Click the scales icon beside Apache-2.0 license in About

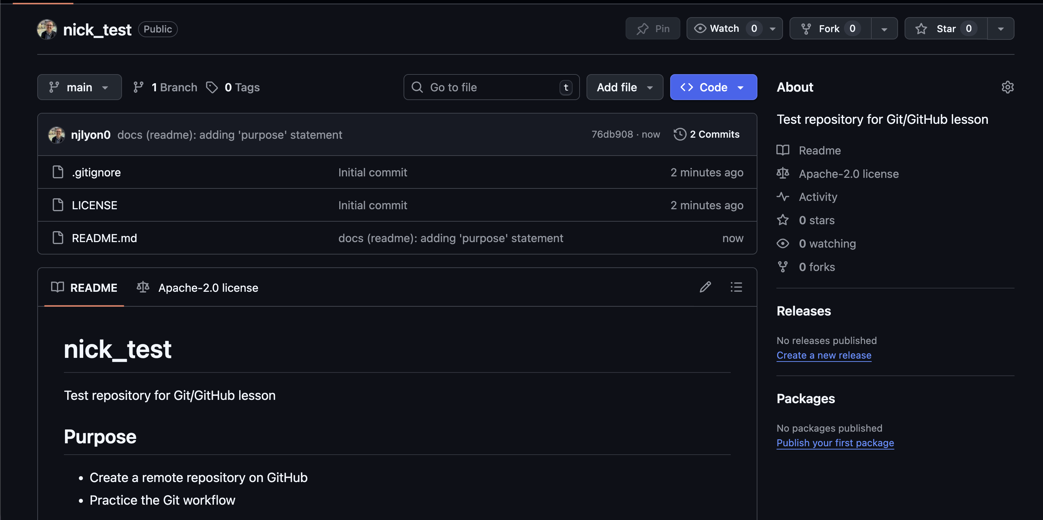(783, 173)
